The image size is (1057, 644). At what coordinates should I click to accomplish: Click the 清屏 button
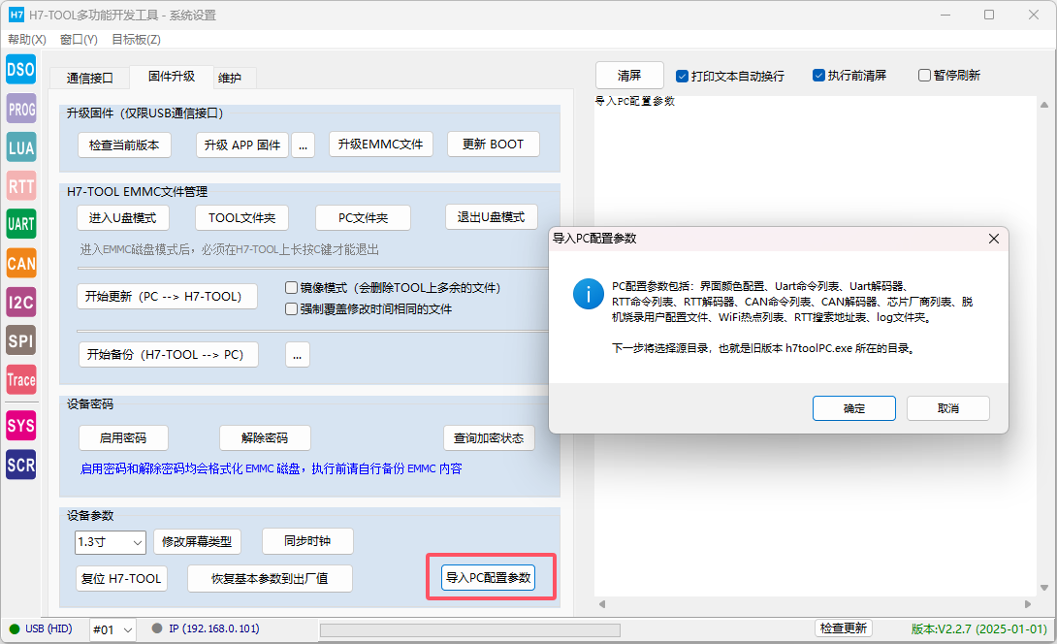[x=629, y=76]
